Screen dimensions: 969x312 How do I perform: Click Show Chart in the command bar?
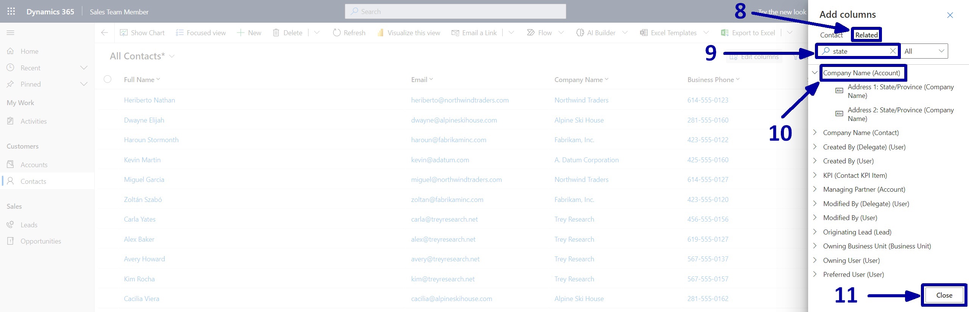pyautogui.click(x=142, y=33)
